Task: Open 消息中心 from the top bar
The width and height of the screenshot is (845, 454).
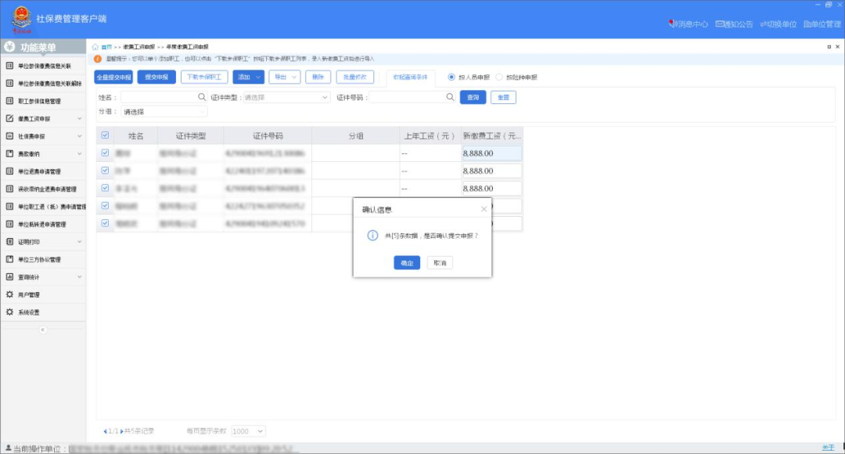Action: [x=689, y=24]
